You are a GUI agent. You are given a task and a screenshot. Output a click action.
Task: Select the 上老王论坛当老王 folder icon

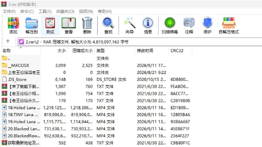click(x=5, y=72)
